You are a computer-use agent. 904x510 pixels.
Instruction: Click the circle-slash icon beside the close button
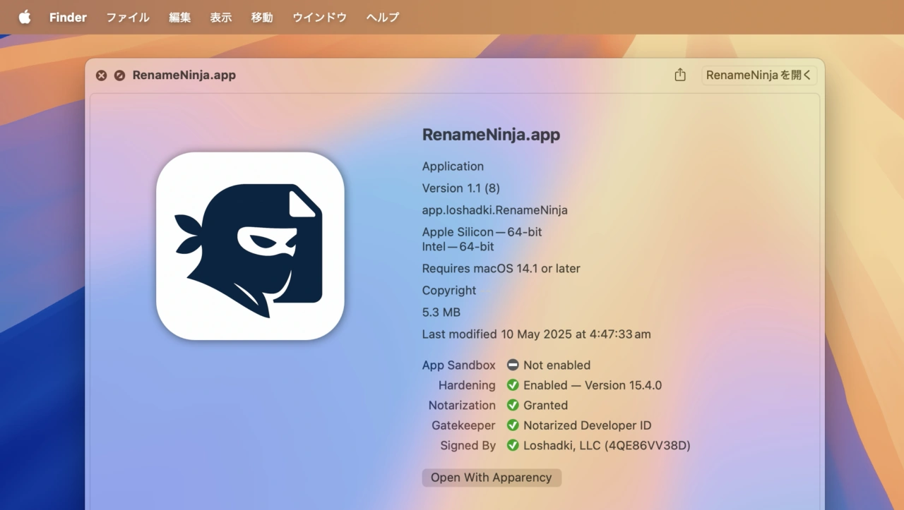119,75
